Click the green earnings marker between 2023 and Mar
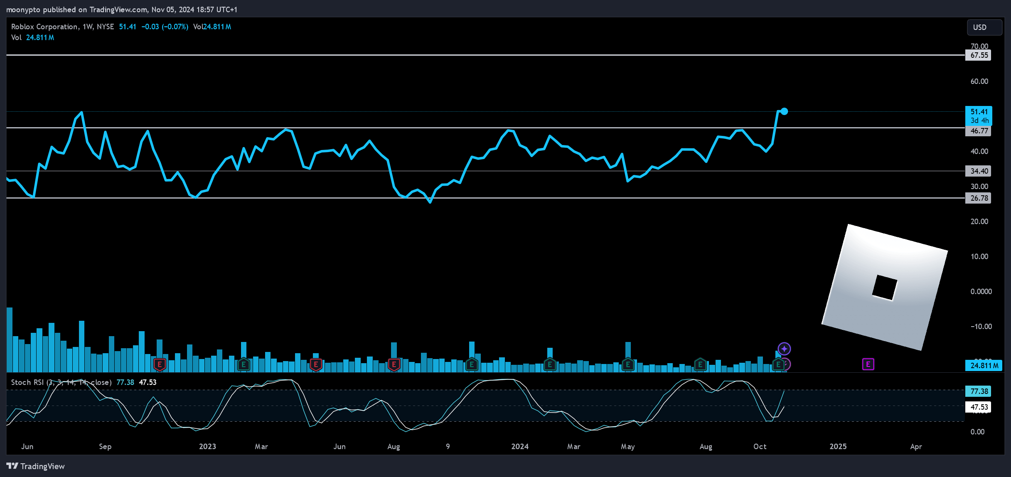The image size is (1011, 477). (244, 364)
